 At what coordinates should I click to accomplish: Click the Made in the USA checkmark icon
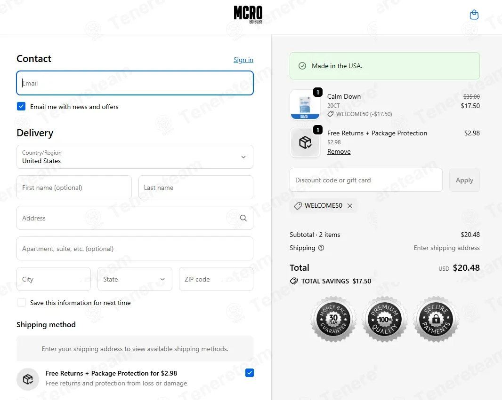pos(302,66)
